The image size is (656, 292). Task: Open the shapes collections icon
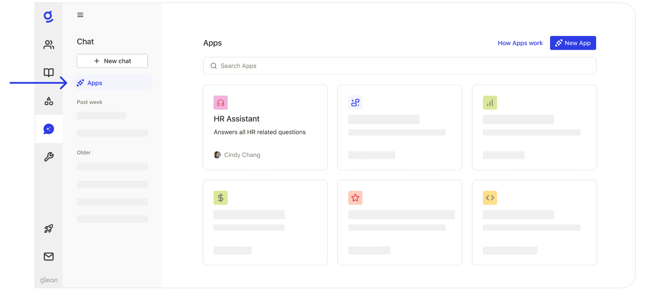coord(49,101)
